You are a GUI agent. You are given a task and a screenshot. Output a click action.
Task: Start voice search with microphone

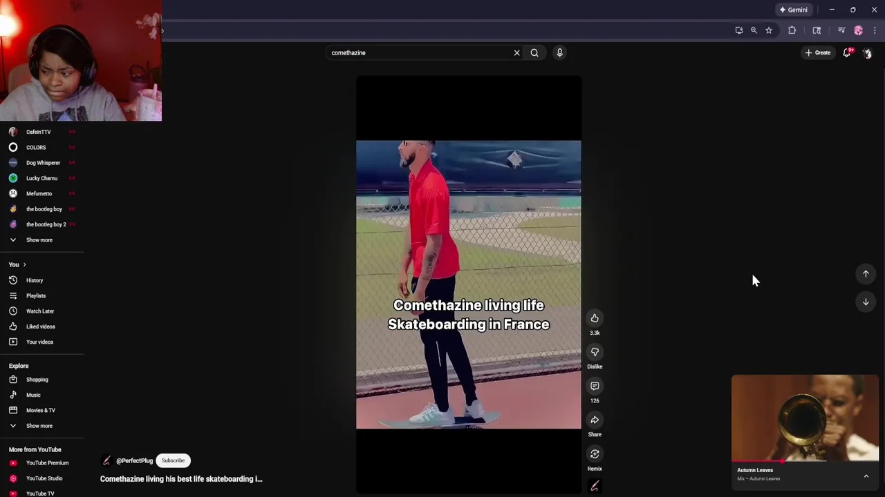click(559, 52)
